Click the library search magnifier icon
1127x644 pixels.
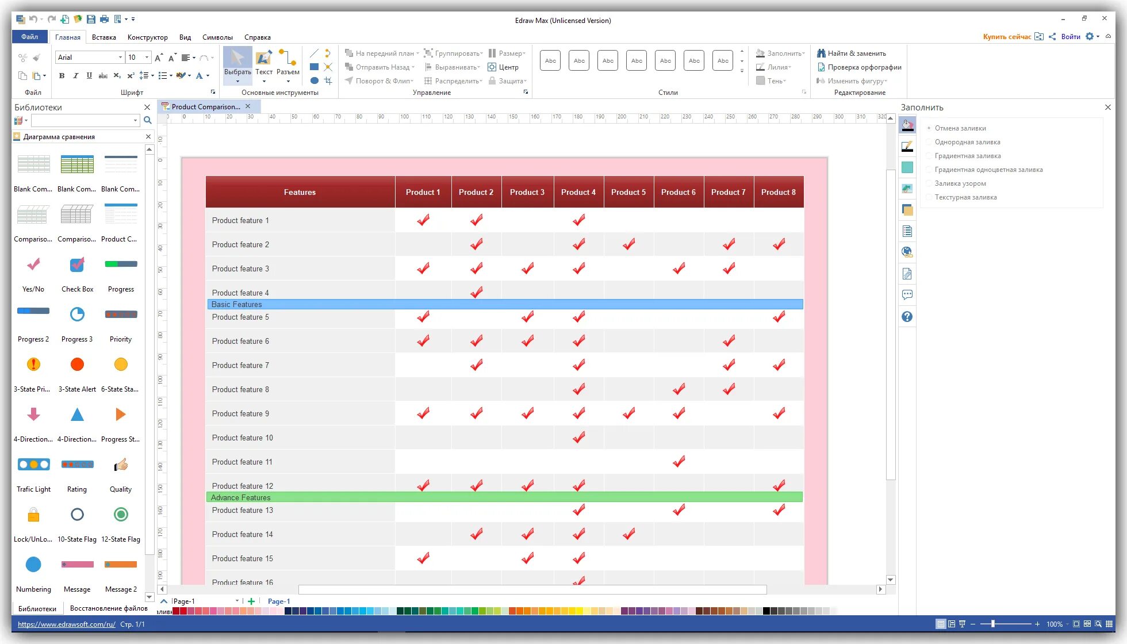pyautogui.click(x=148, y=120)
